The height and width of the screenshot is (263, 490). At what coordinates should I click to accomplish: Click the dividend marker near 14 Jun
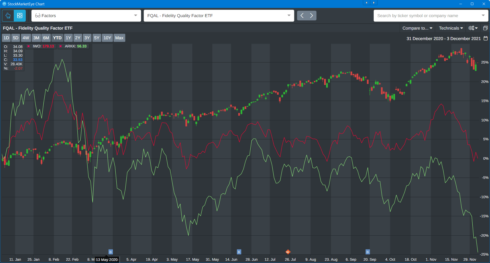pos(239,252)
